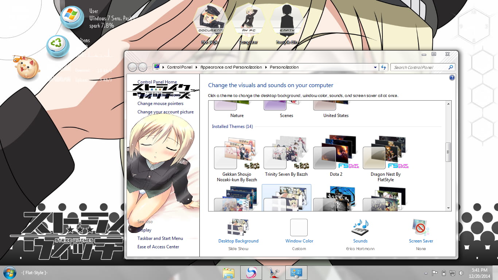Click the theme list scroll up arrow
Screen dimensions: 498x280
tap(448, 104)
